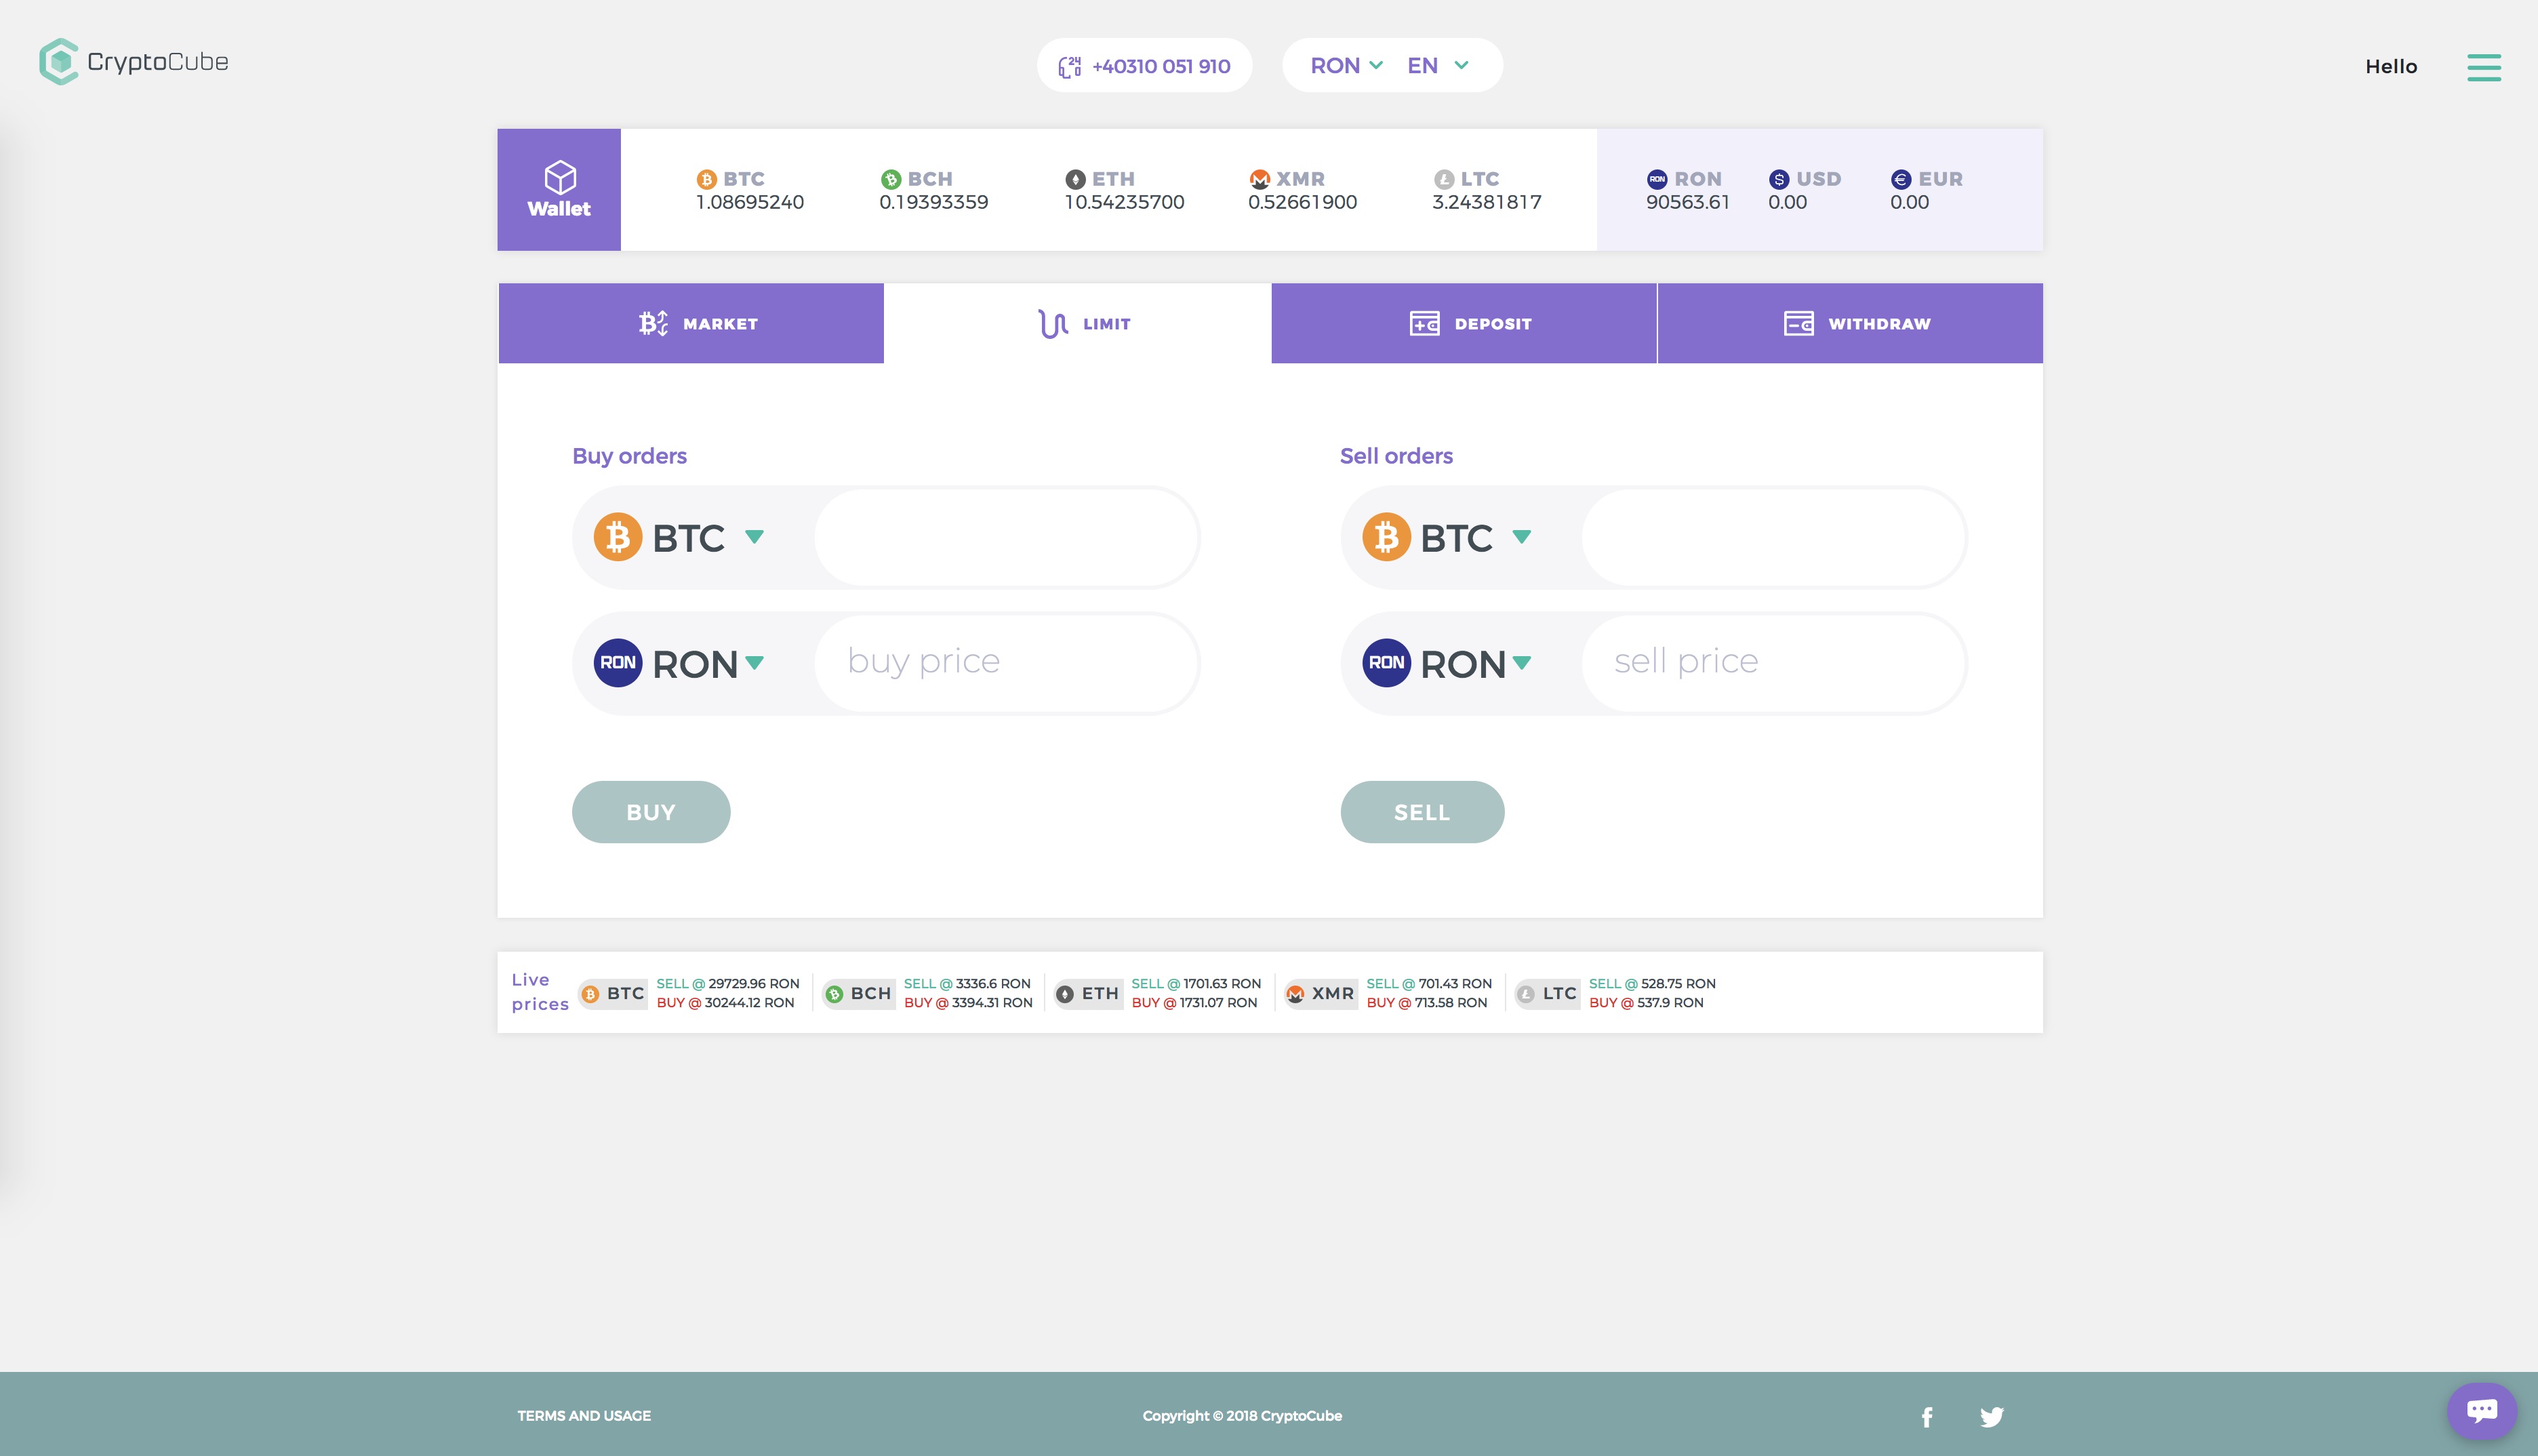Focus the BTC amount field in Buy orders
The image size is (2538, 1456).
1006,537
